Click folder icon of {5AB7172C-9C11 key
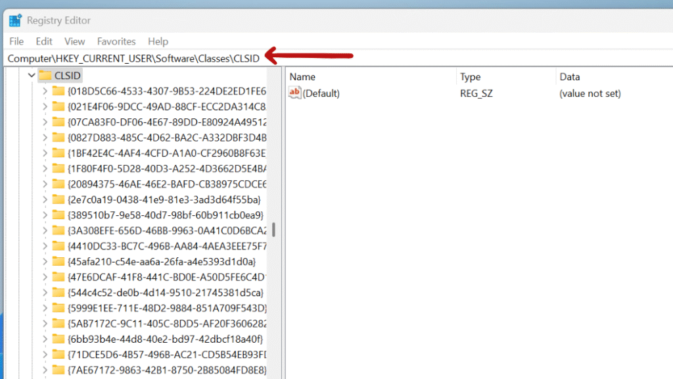This screenshot has width=673, height=379. [58, 322]
